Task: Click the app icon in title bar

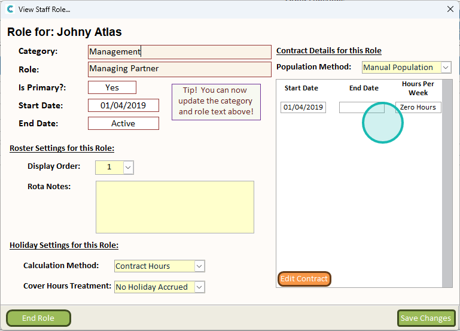Action: coord(10,9)
